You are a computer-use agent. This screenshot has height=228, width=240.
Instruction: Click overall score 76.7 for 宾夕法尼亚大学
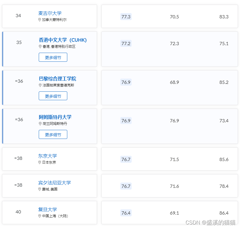click(126, 186)
